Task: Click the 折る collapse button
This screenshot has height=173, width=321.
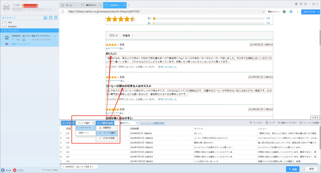Action: click(x=315, y=117)
